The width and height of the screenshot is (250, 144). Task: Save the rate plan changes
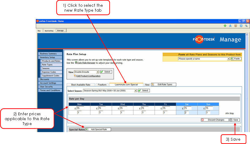pyautogui.click(x=234, y=120)
